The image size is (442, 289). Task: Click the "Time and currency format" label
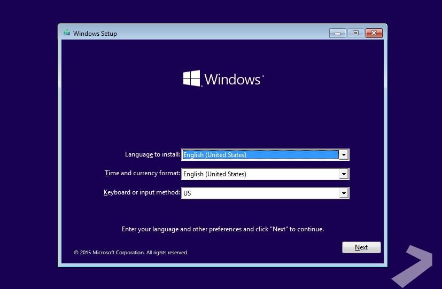(x=142, y=174)
